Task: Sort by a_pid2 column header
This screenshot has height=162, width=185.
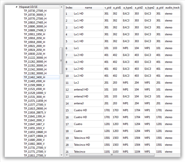Action: [x=139, y=8]
